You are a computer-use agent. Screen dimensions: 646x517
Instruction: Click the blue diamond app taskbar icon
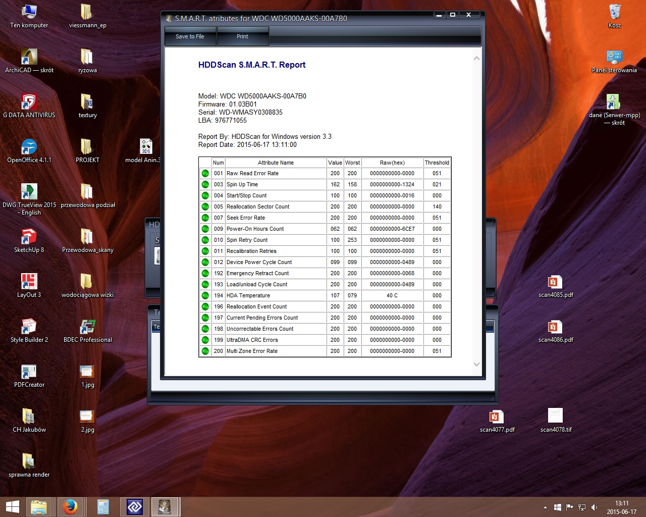pos(134,507)
